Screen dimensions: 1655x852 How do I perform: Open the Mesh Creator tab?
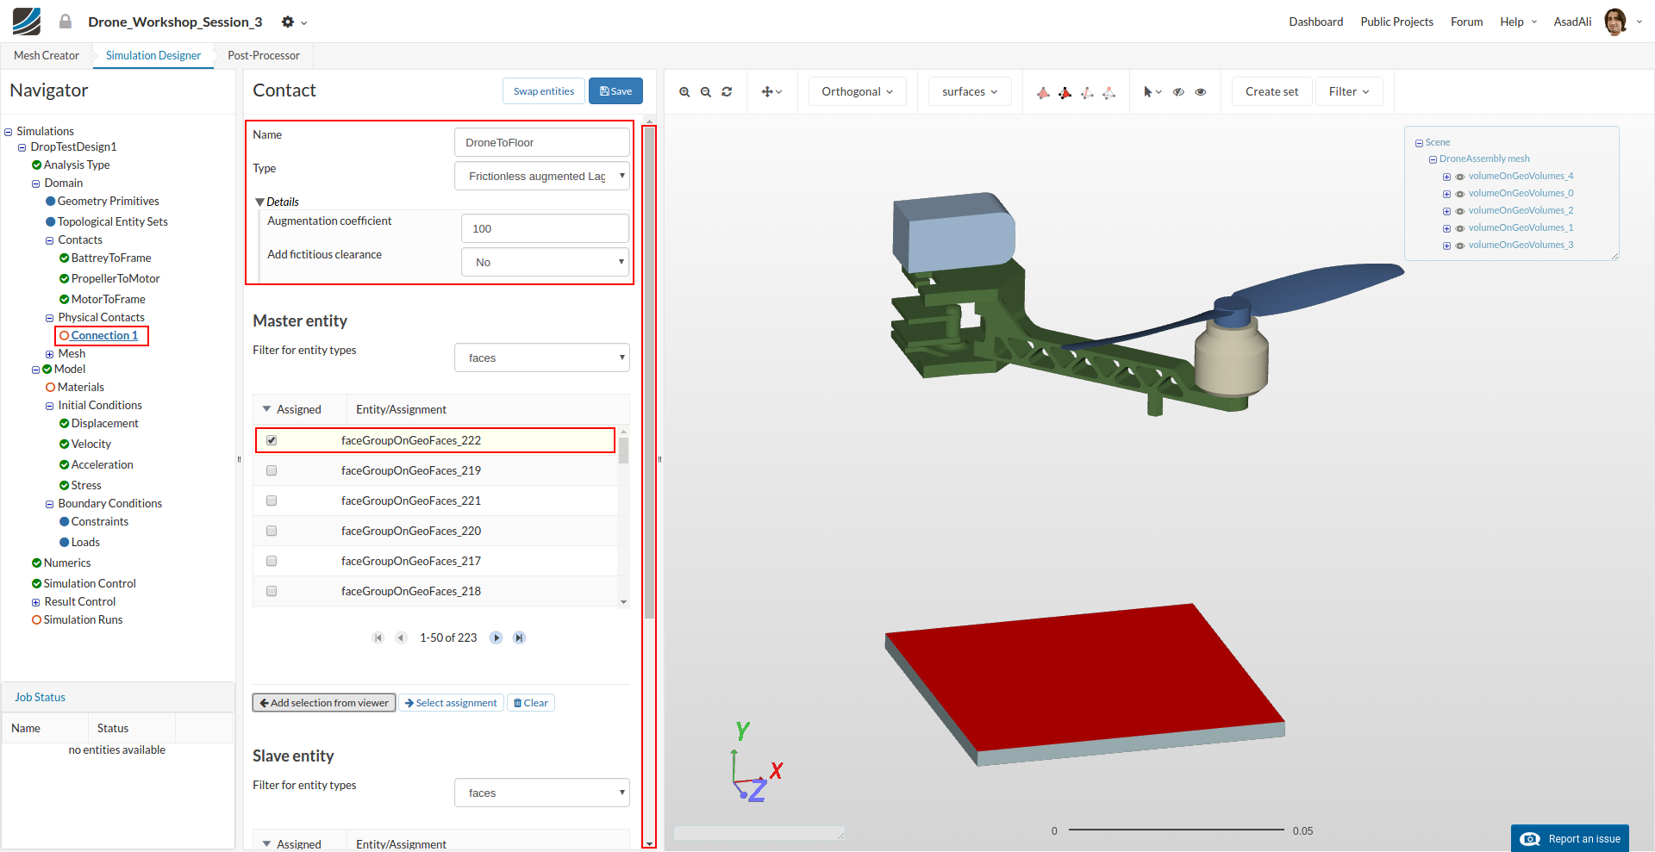pos(47,55)
